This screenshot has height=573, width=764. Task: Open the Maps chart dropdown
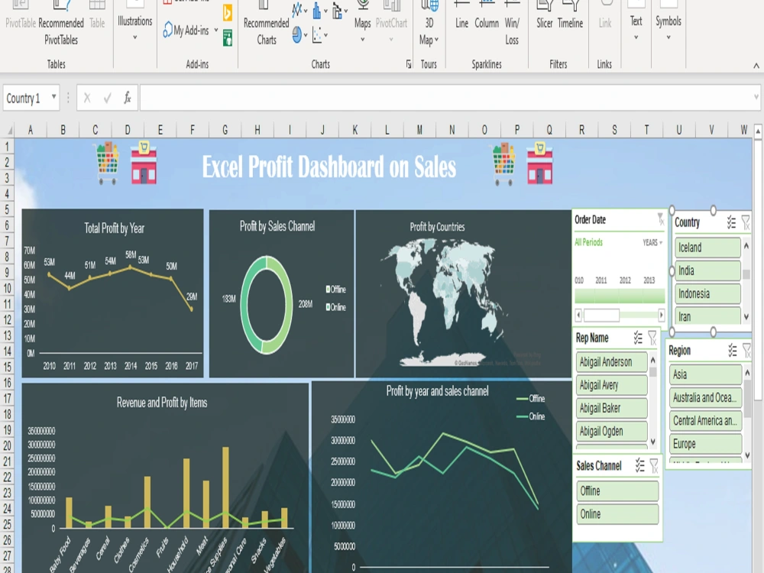[362, 22]
